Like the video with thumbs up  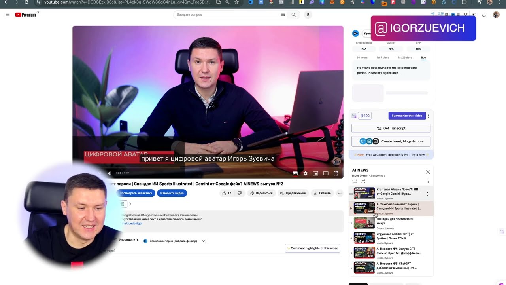[227, 193]
